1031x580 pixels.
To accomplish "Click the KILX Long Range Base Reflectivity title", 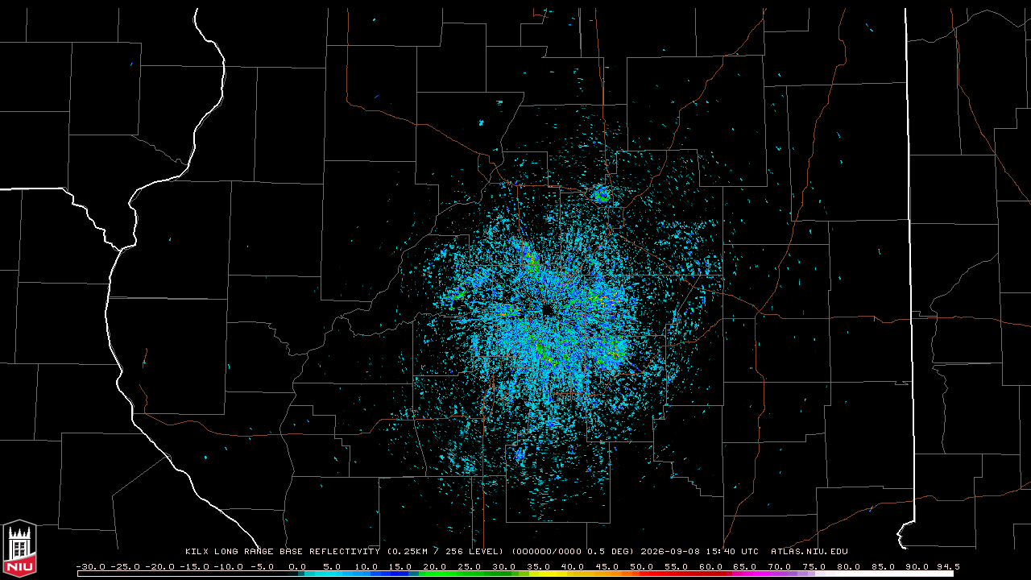I will pos(282,552).
